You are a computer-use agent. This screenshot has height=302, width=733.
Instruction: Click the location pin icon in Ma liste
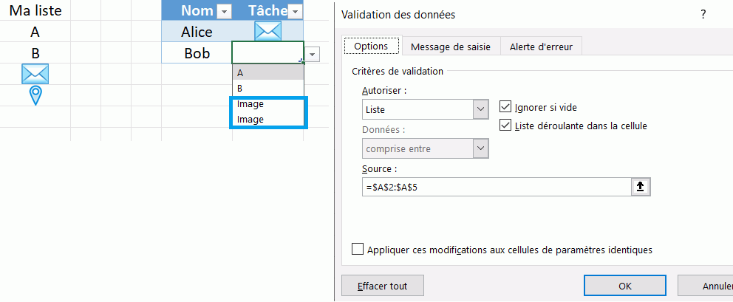[x=35, y=95]
